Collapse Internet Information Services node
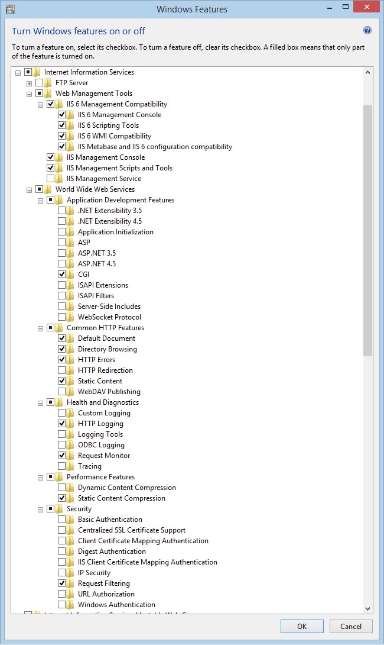This screenshot has width=384, height=645. coord(18,73)
